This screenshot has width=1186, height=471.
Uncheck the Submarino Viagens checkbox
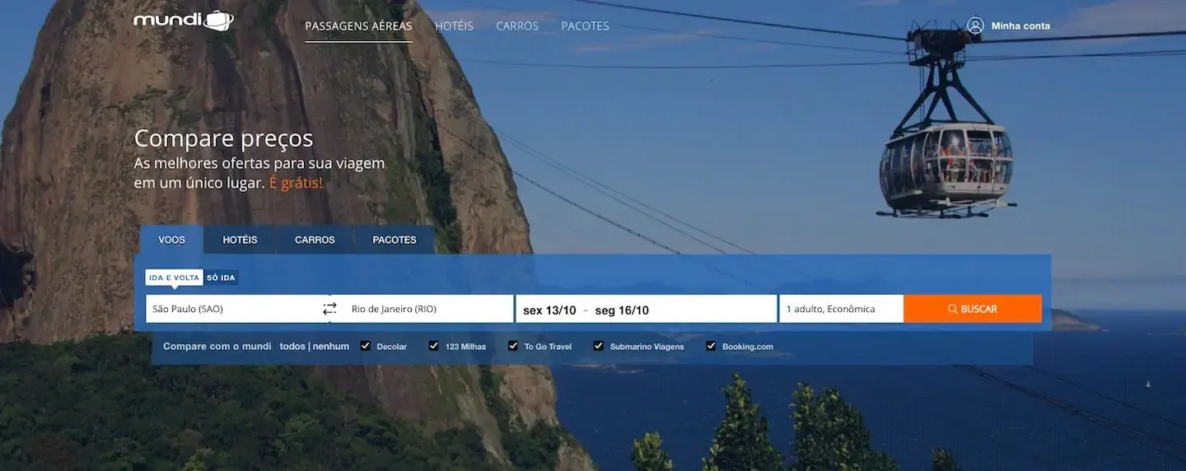tap(599, 346)
